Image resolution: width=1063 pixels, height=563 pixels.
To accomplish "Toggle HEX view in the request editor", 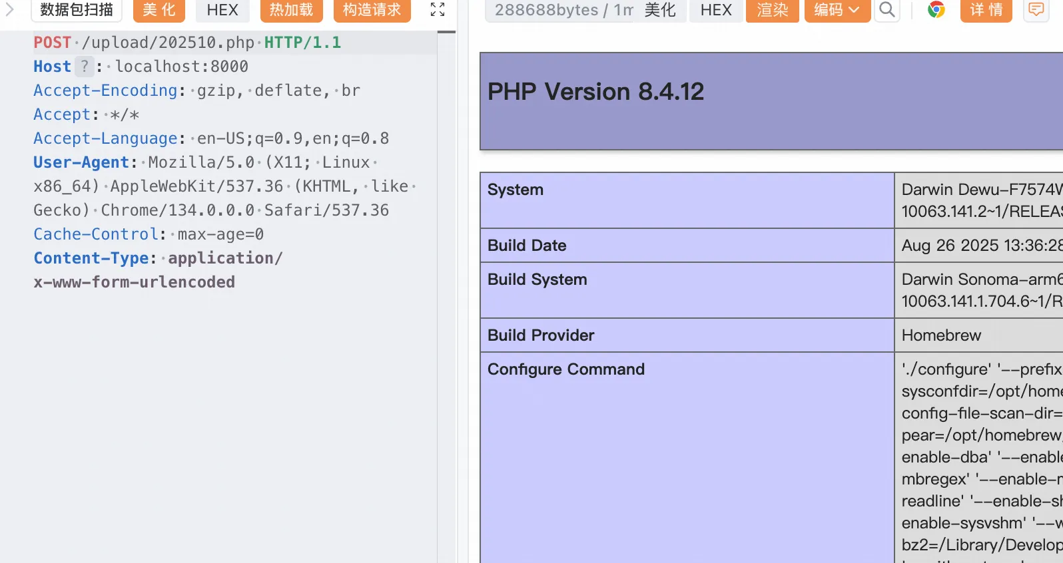I will [222, 10].
